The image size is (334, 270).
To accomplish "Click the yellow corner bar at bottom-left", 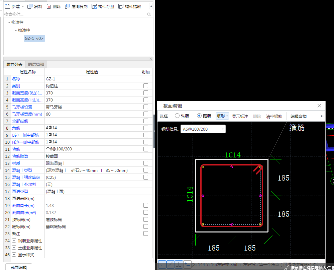I will coord(203,224).
